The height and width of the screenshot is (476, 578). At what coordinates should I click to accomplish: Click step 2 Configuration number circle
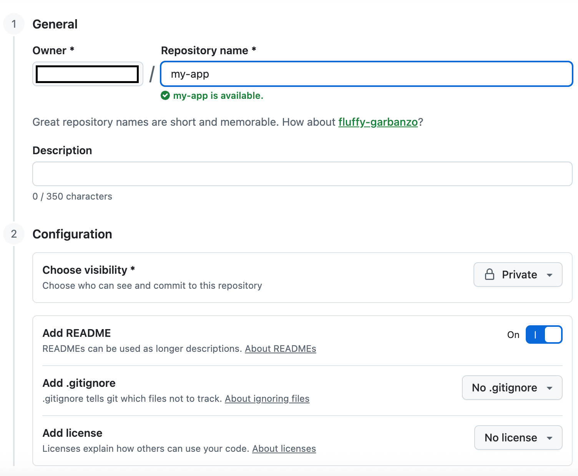pos(14,234)
